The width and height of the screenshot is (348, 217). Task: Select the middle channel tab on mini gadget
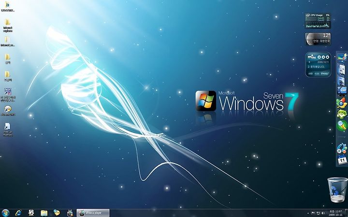coord(317,73)
